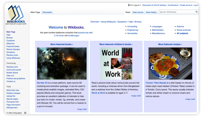Open the World at Work cover image

(116, 63)
